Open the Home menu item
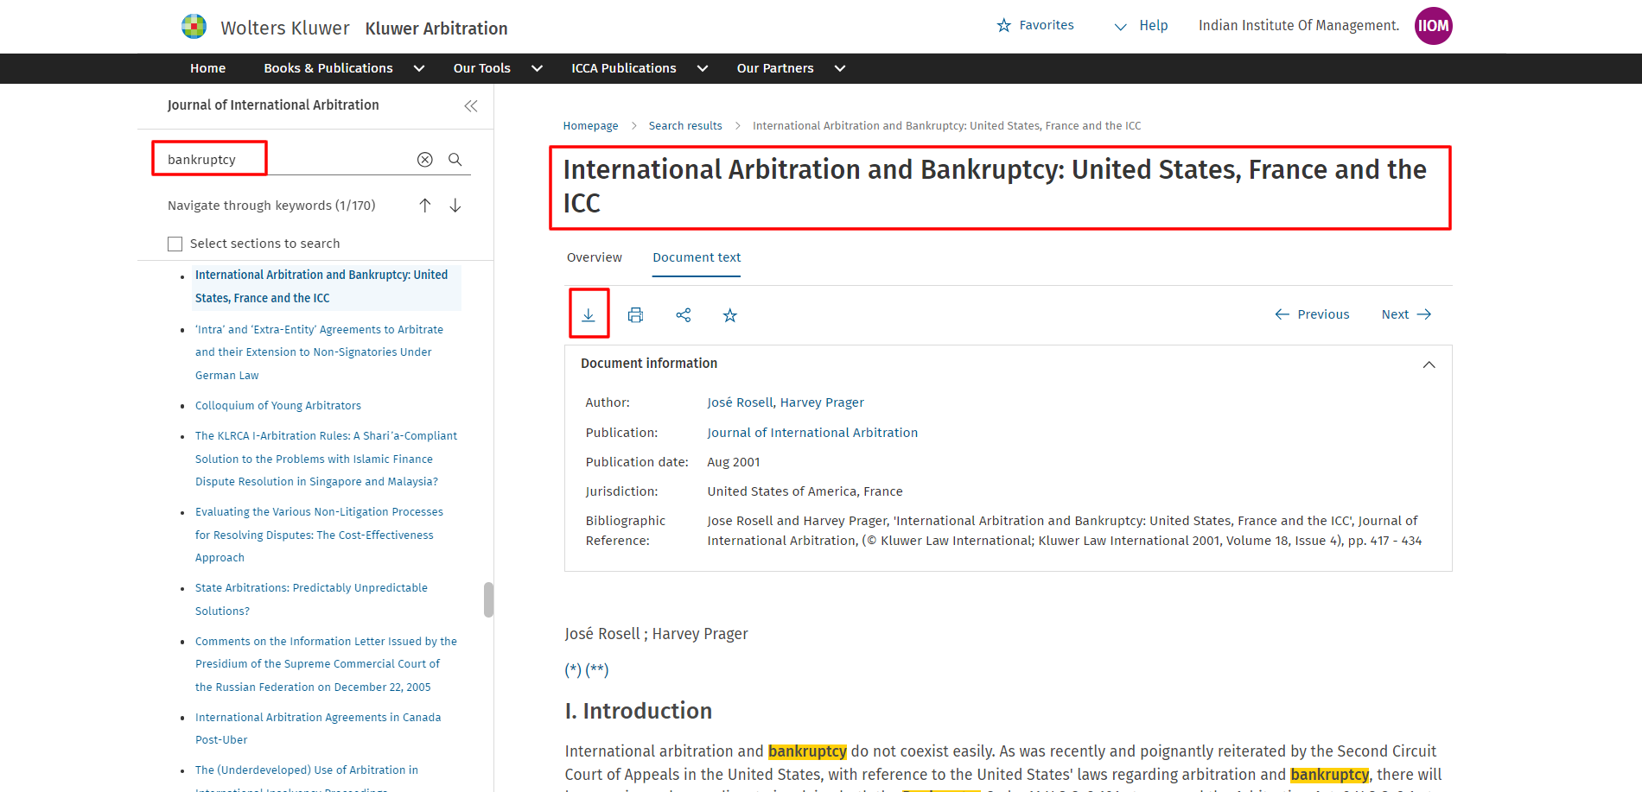1642x792 pixels. click(207, 68)
